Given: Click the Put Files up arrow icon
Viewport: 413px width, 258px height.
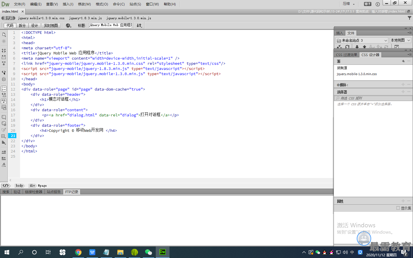Looking at the screenshot, I should (365, 47).
